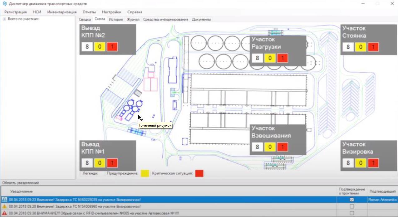Click white count 8 in Участок Разгрузки
The image size is (398, 217).
click(x=257, y=58)
